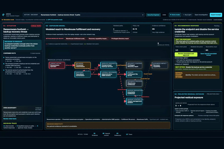Click the Simulation mode status indicator
This screenshot has height=149, width=224.
[8, 20]
